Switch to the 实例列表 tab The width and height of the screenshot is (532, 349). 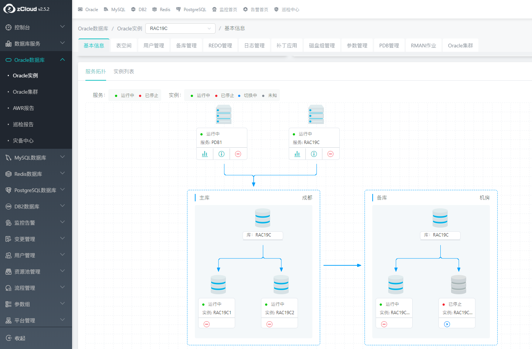tap(124, 71)
